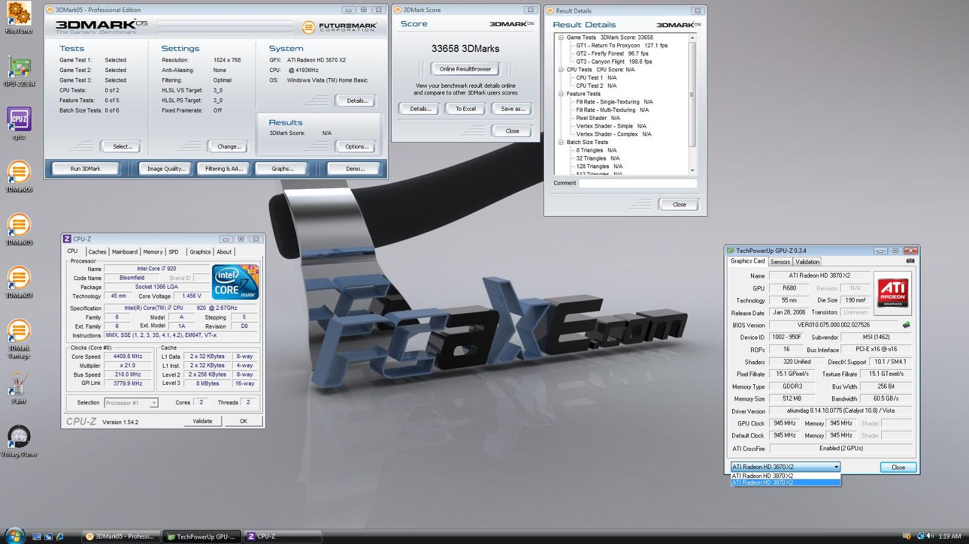Click Options under Results
This screenshot has width=969, height=544.
coord(357,146)
